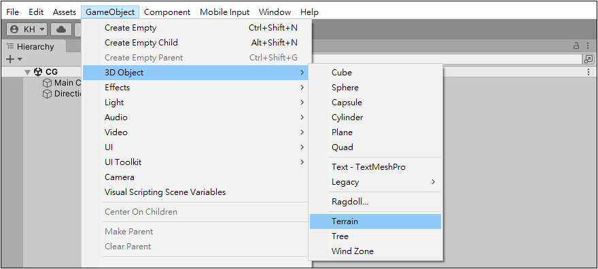Select the Directional Light object icon
Image resolution: width=598 pixels, height=269 pixels.
click(47, 94)
